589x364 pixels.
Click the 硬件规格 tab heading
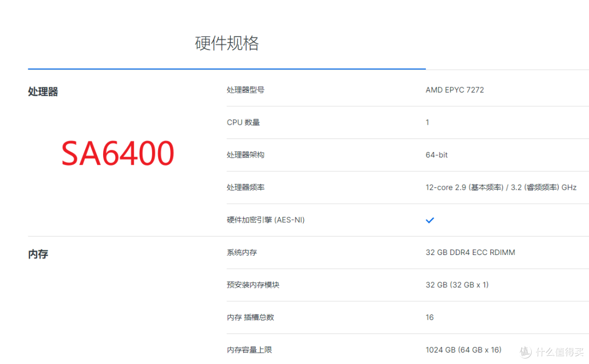(x=226, y=43)
